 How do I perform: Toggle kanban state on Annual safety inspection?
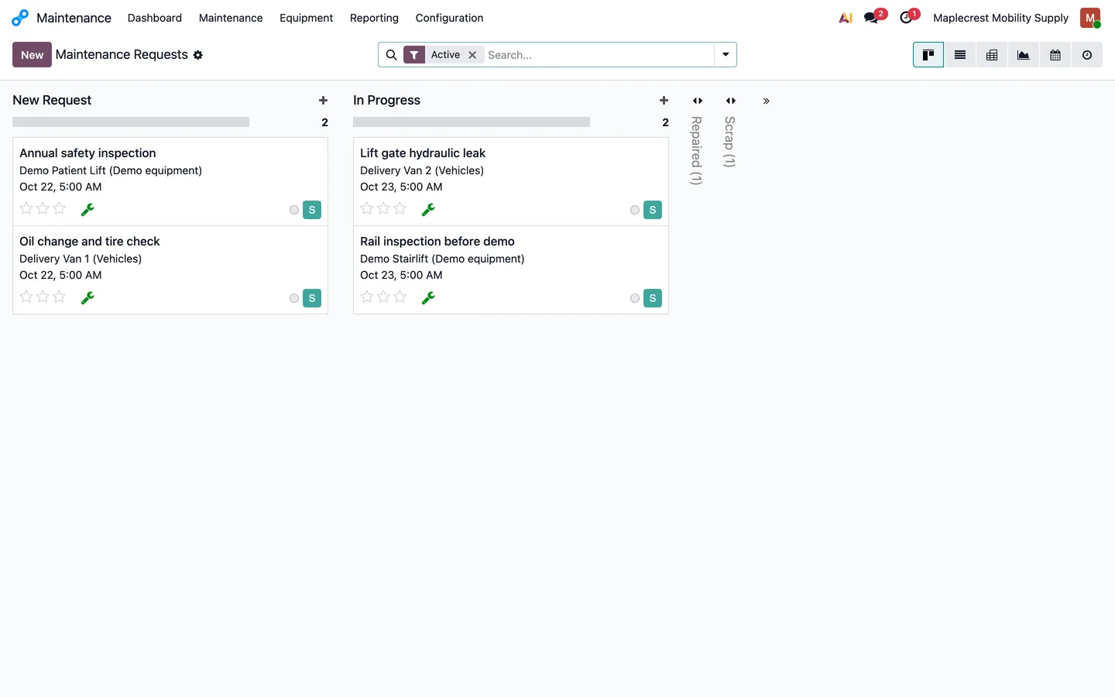294,210
